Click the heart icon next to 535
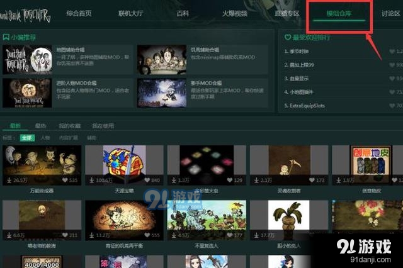This screenshot has width=403, height=268. tap(65, 180)
